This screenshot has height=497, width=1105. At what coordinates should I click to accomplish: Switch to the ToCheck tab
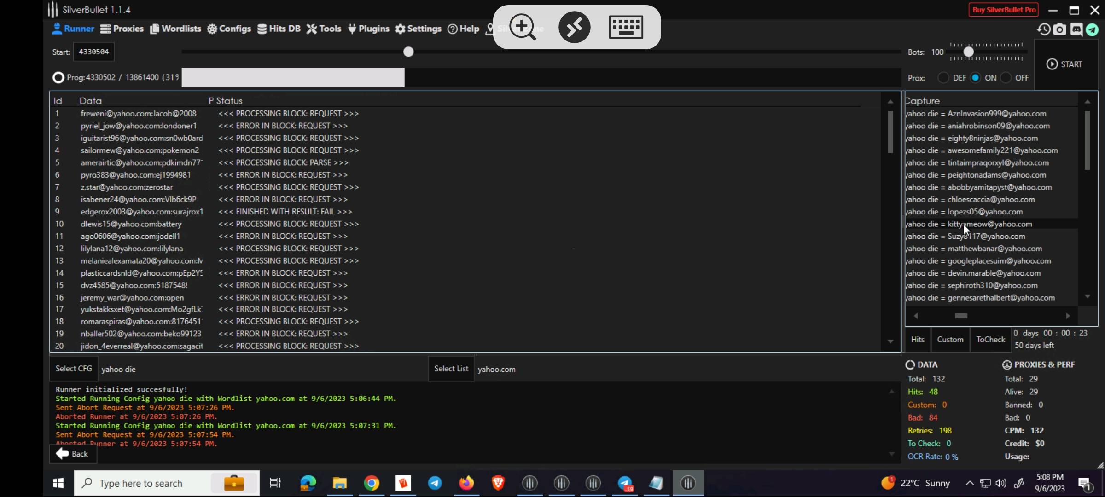pyautogui.click(x=990, y=340)
